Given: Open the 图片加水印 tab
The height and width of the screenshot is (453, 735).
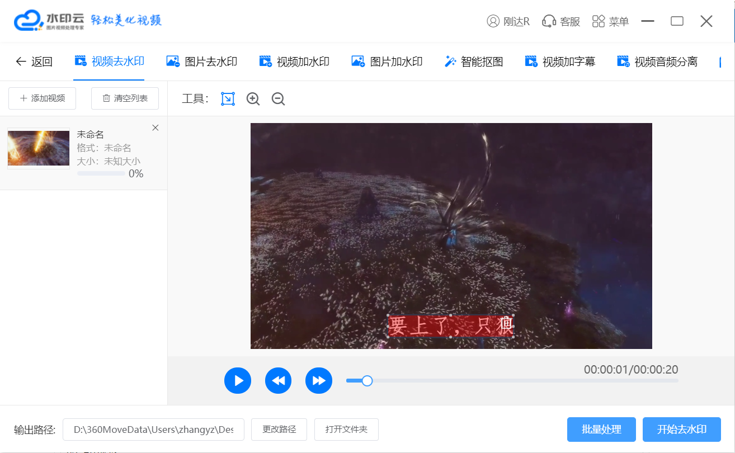Looking at the screenshot, I should (x=387, y=62).
